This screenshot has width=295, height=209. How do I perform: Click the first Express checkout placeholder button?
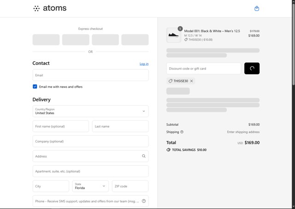coord(46,40)
